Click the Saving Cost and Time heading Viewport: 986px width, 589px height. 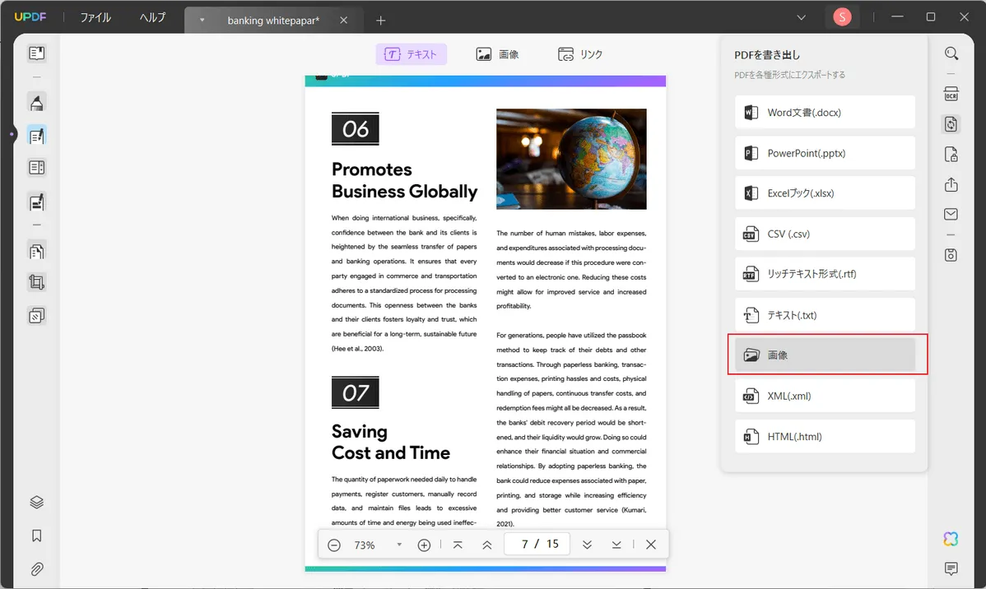point(390,442)
